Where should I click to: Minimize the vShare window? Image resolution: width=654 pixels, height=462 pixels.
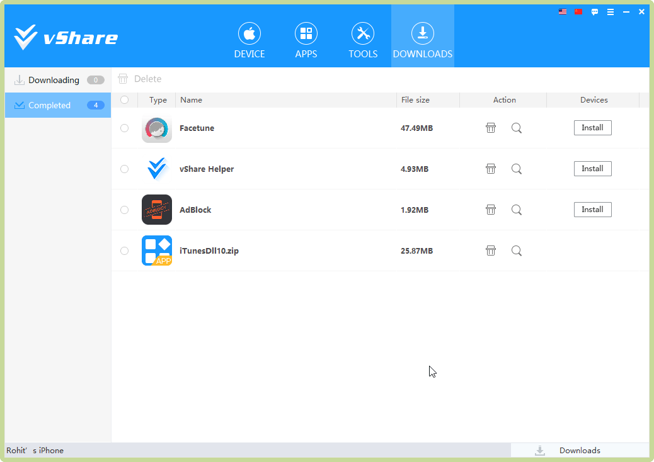(x=626, y=12)
